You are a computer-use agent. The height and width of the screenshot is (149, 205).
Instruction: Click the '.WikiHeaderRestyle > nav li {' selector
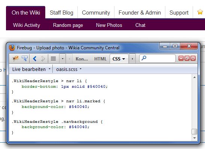tap(49, 81)
